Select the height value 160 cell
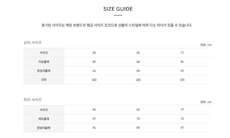 pos(94,80)
